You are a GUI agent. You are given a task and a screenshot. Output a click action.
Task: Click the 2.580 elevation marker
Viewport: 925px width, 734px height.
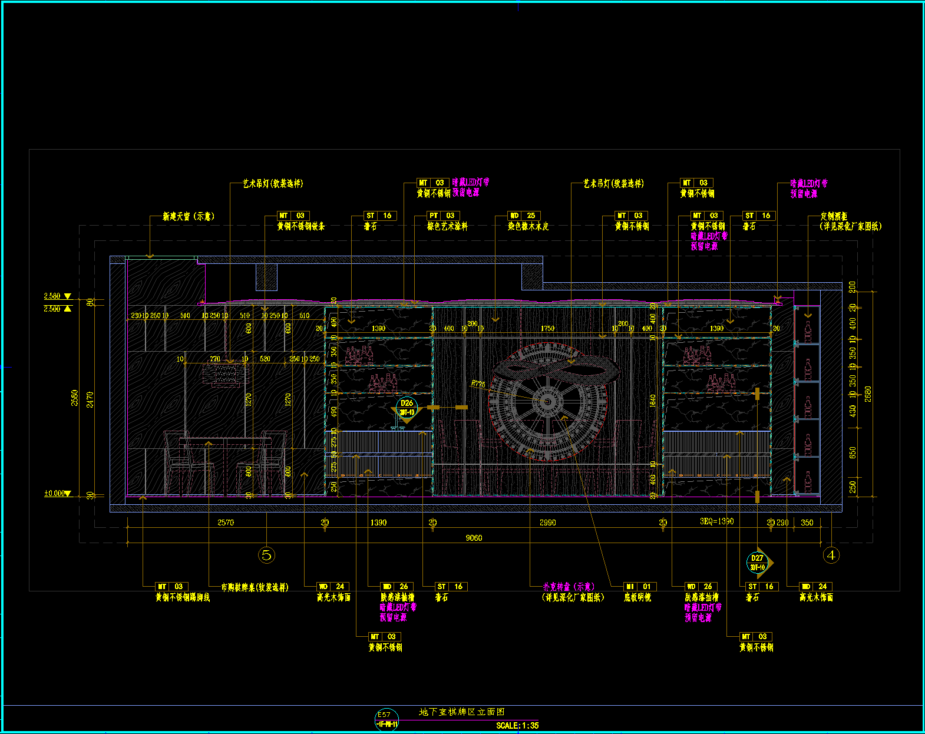coord(58,296)
